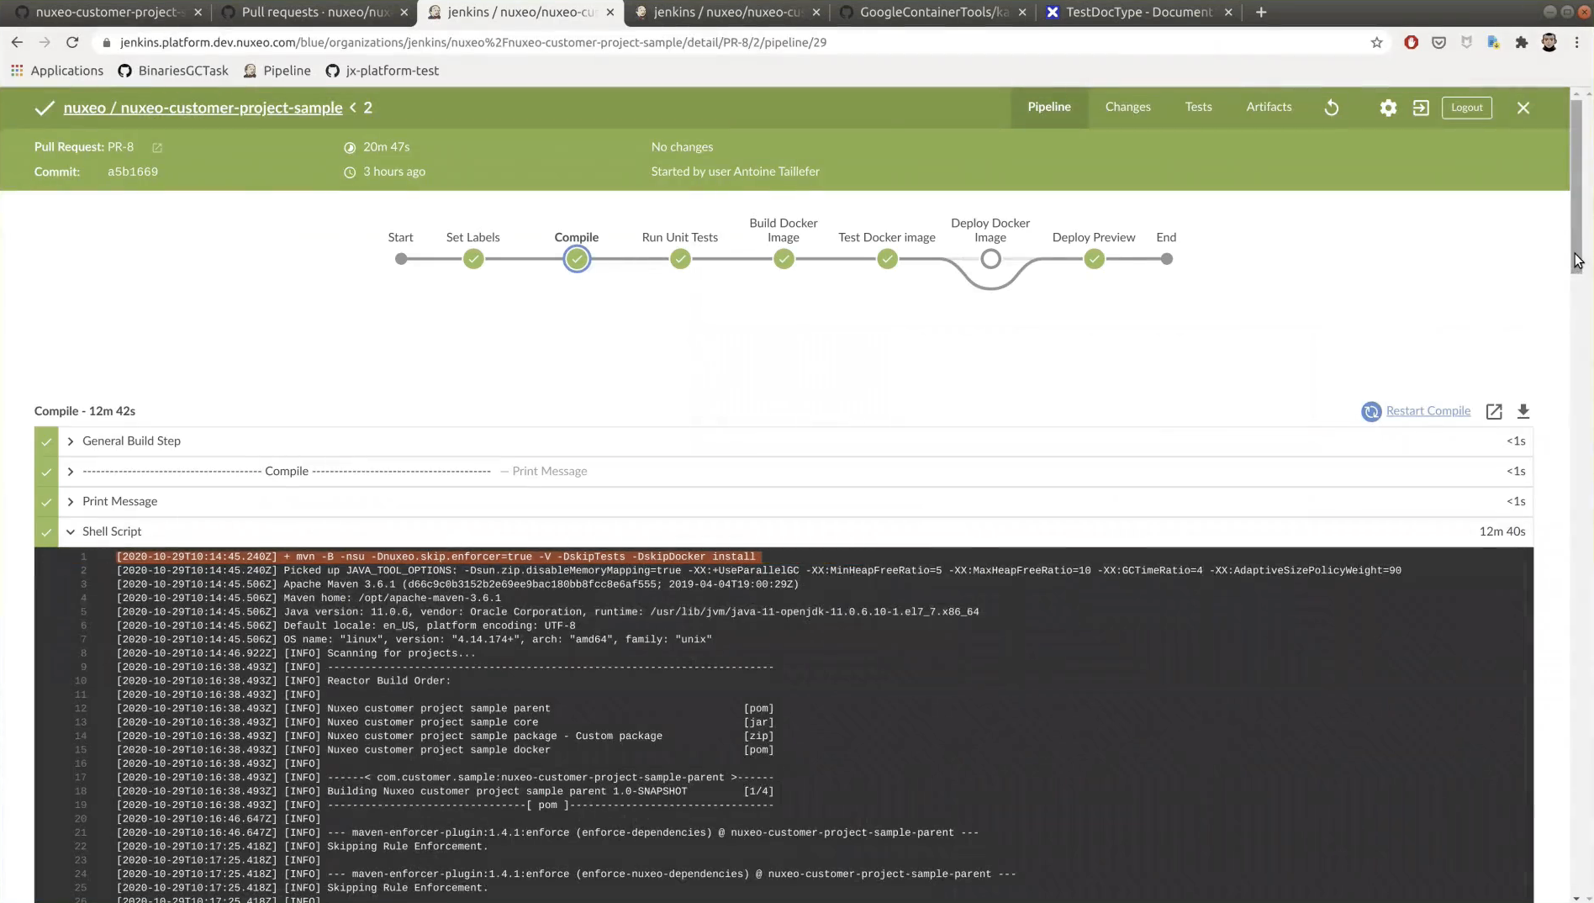1594x903 pixels.
Task: Open the user profile avatar in the toolbar
Action: (1549, 42)
